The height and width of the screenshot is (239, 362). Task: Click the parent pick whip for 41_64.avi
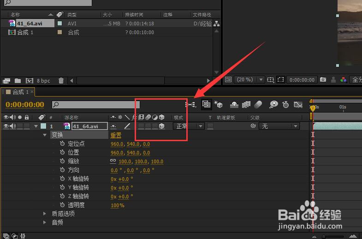[x=253, y=126]
